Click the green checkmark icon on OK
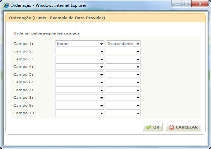 point(149,127)
